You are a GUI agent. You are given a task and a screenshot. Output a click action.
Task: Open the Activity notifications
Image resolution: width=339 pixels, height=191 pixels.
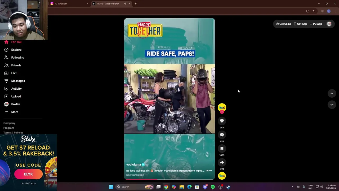[x=13, y=89]
